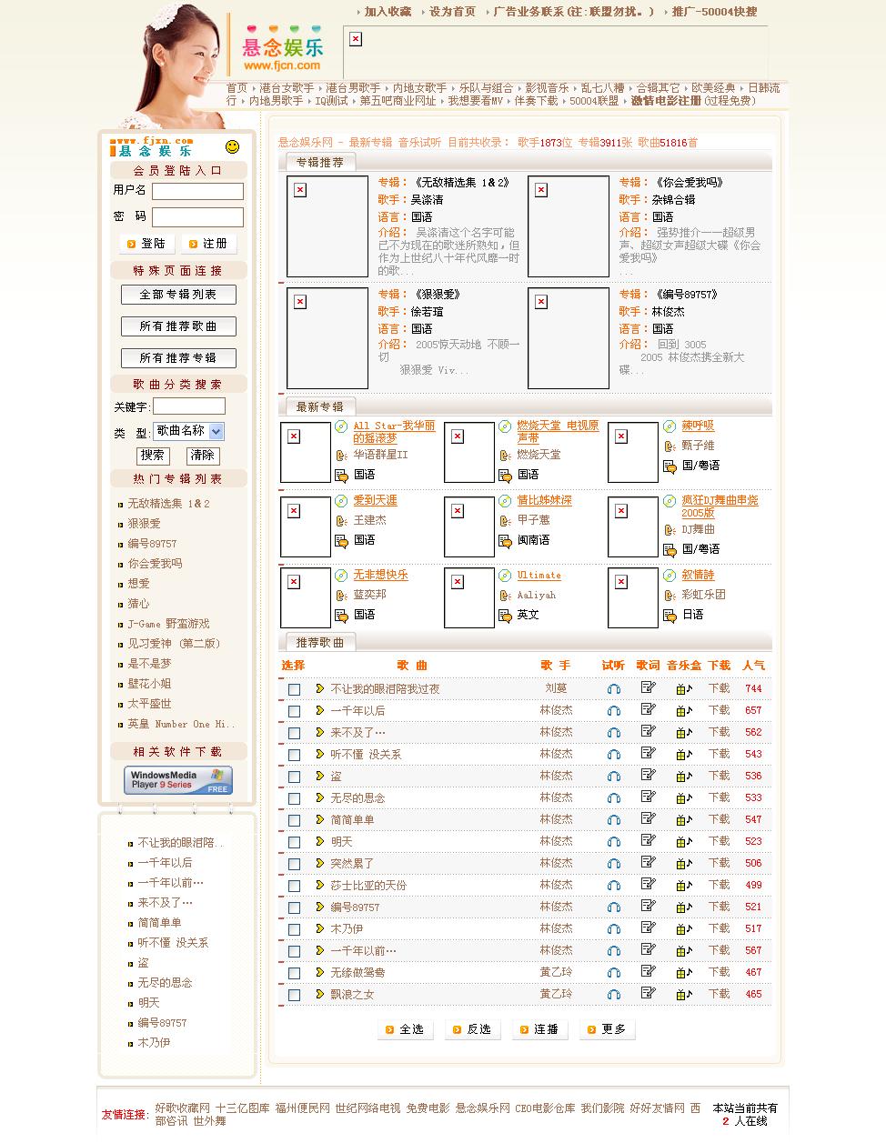Image resolution: width=886 pixels, height=1143 pixels.
Task: Click headphone icon for 简简单单
Action: (x=614, y=820)
